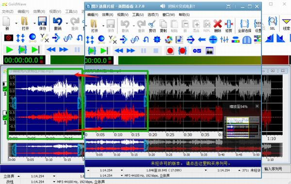Image resolution: width=291 pixels, height=184 pixels.
Task: Record into selection with braces record button
Action: 182,51
